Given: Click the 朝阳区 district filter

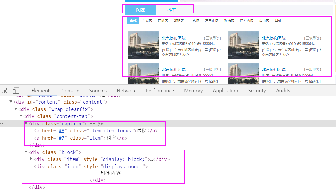Looking at the screenshot, I should [179, 20].
